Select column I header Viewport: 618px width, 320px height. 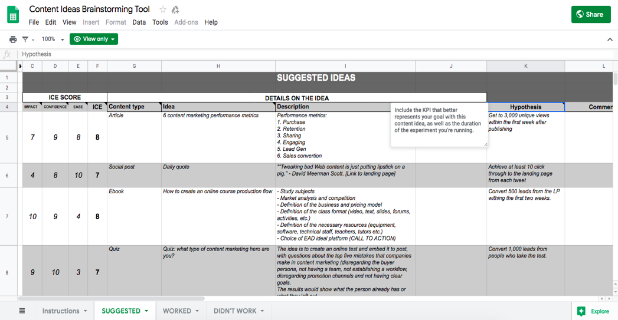click(x=345, y=66)
